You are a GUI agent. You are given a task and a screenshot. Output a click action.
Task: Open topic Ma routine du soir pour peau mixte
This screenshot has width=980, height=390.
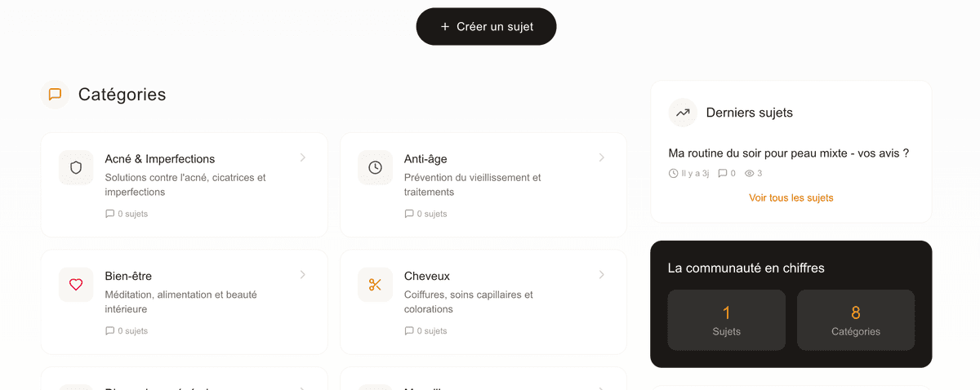tap(788, 153)
